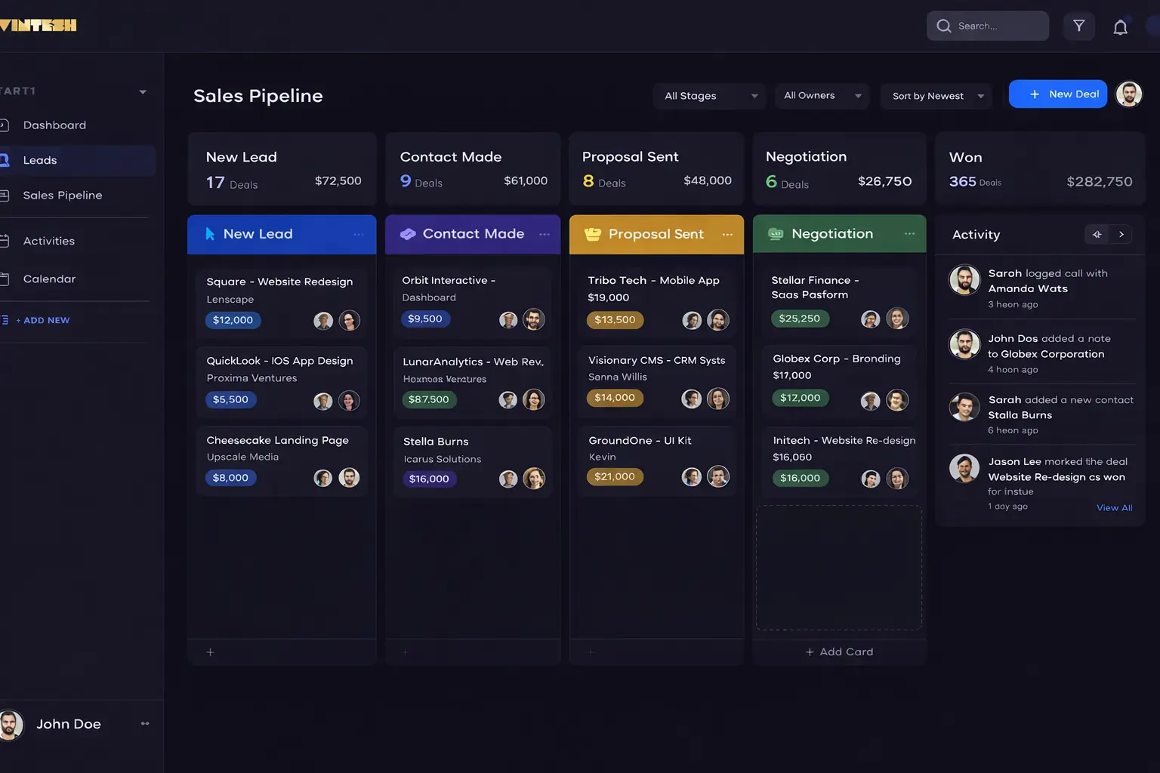Open John Doe account options menu
The width and height of the screenshot is (1160, 773).
pos(145,724)
